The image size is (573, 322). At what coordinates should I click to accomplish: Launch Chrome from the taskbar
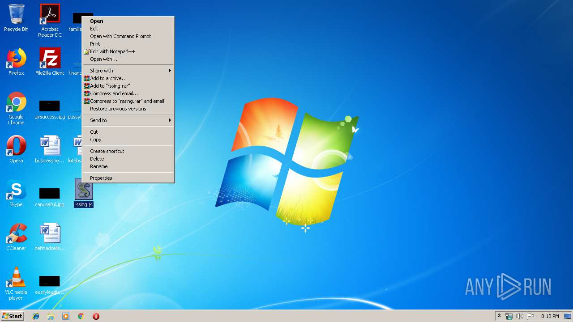point(81,316)
